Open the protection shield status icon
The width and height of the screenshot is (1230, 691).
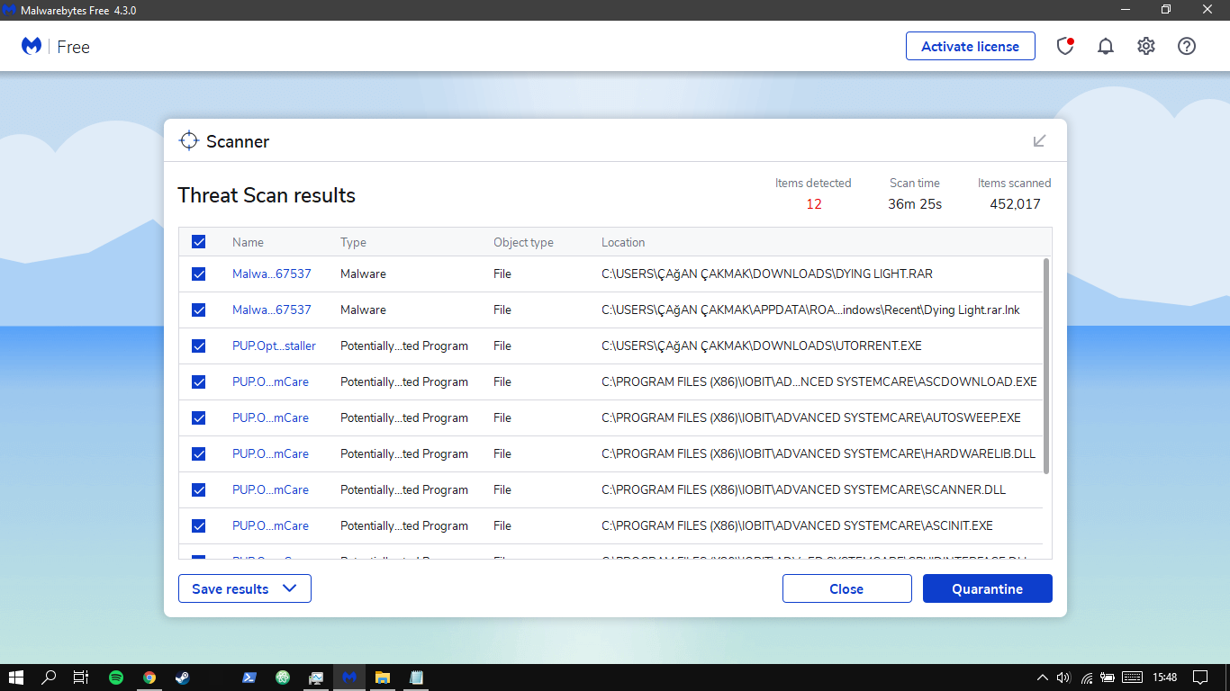[x=1065, y=46]
